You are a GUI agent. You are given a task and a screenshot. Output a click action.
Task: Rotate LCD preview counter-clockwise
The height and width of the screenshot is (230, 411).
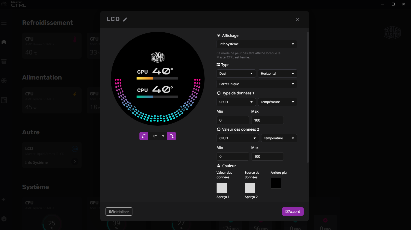click(x=144, y=136)
